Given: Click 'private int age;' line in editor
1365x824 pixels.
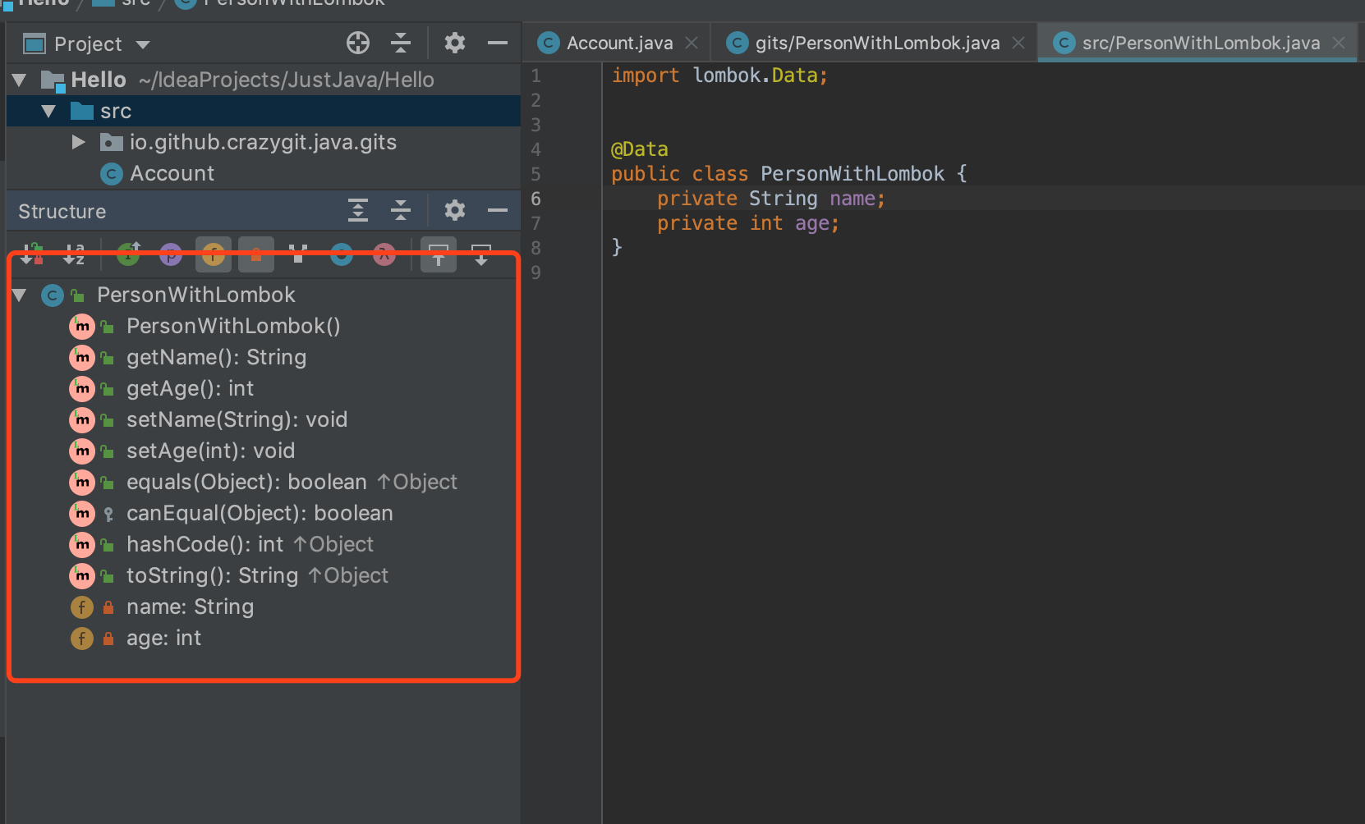Looking at the screenshot, I should click(x=748, y=223).
